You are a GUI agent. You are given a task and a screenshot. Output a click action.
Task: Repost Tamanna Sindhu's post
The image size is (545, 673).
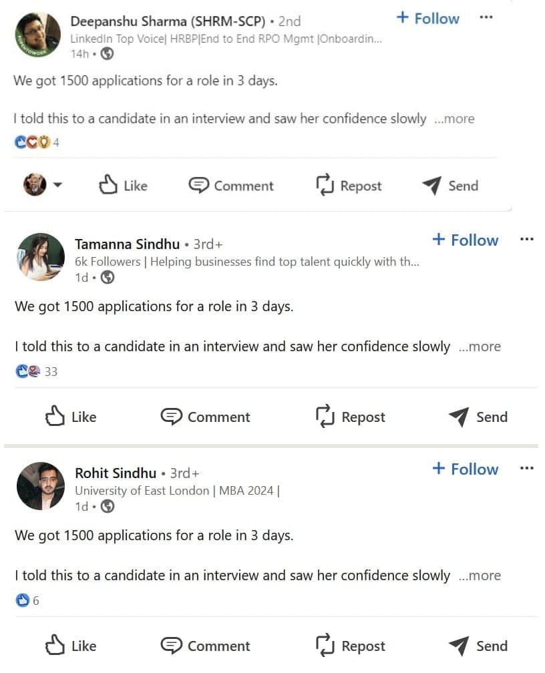click(x=351, y=417)
